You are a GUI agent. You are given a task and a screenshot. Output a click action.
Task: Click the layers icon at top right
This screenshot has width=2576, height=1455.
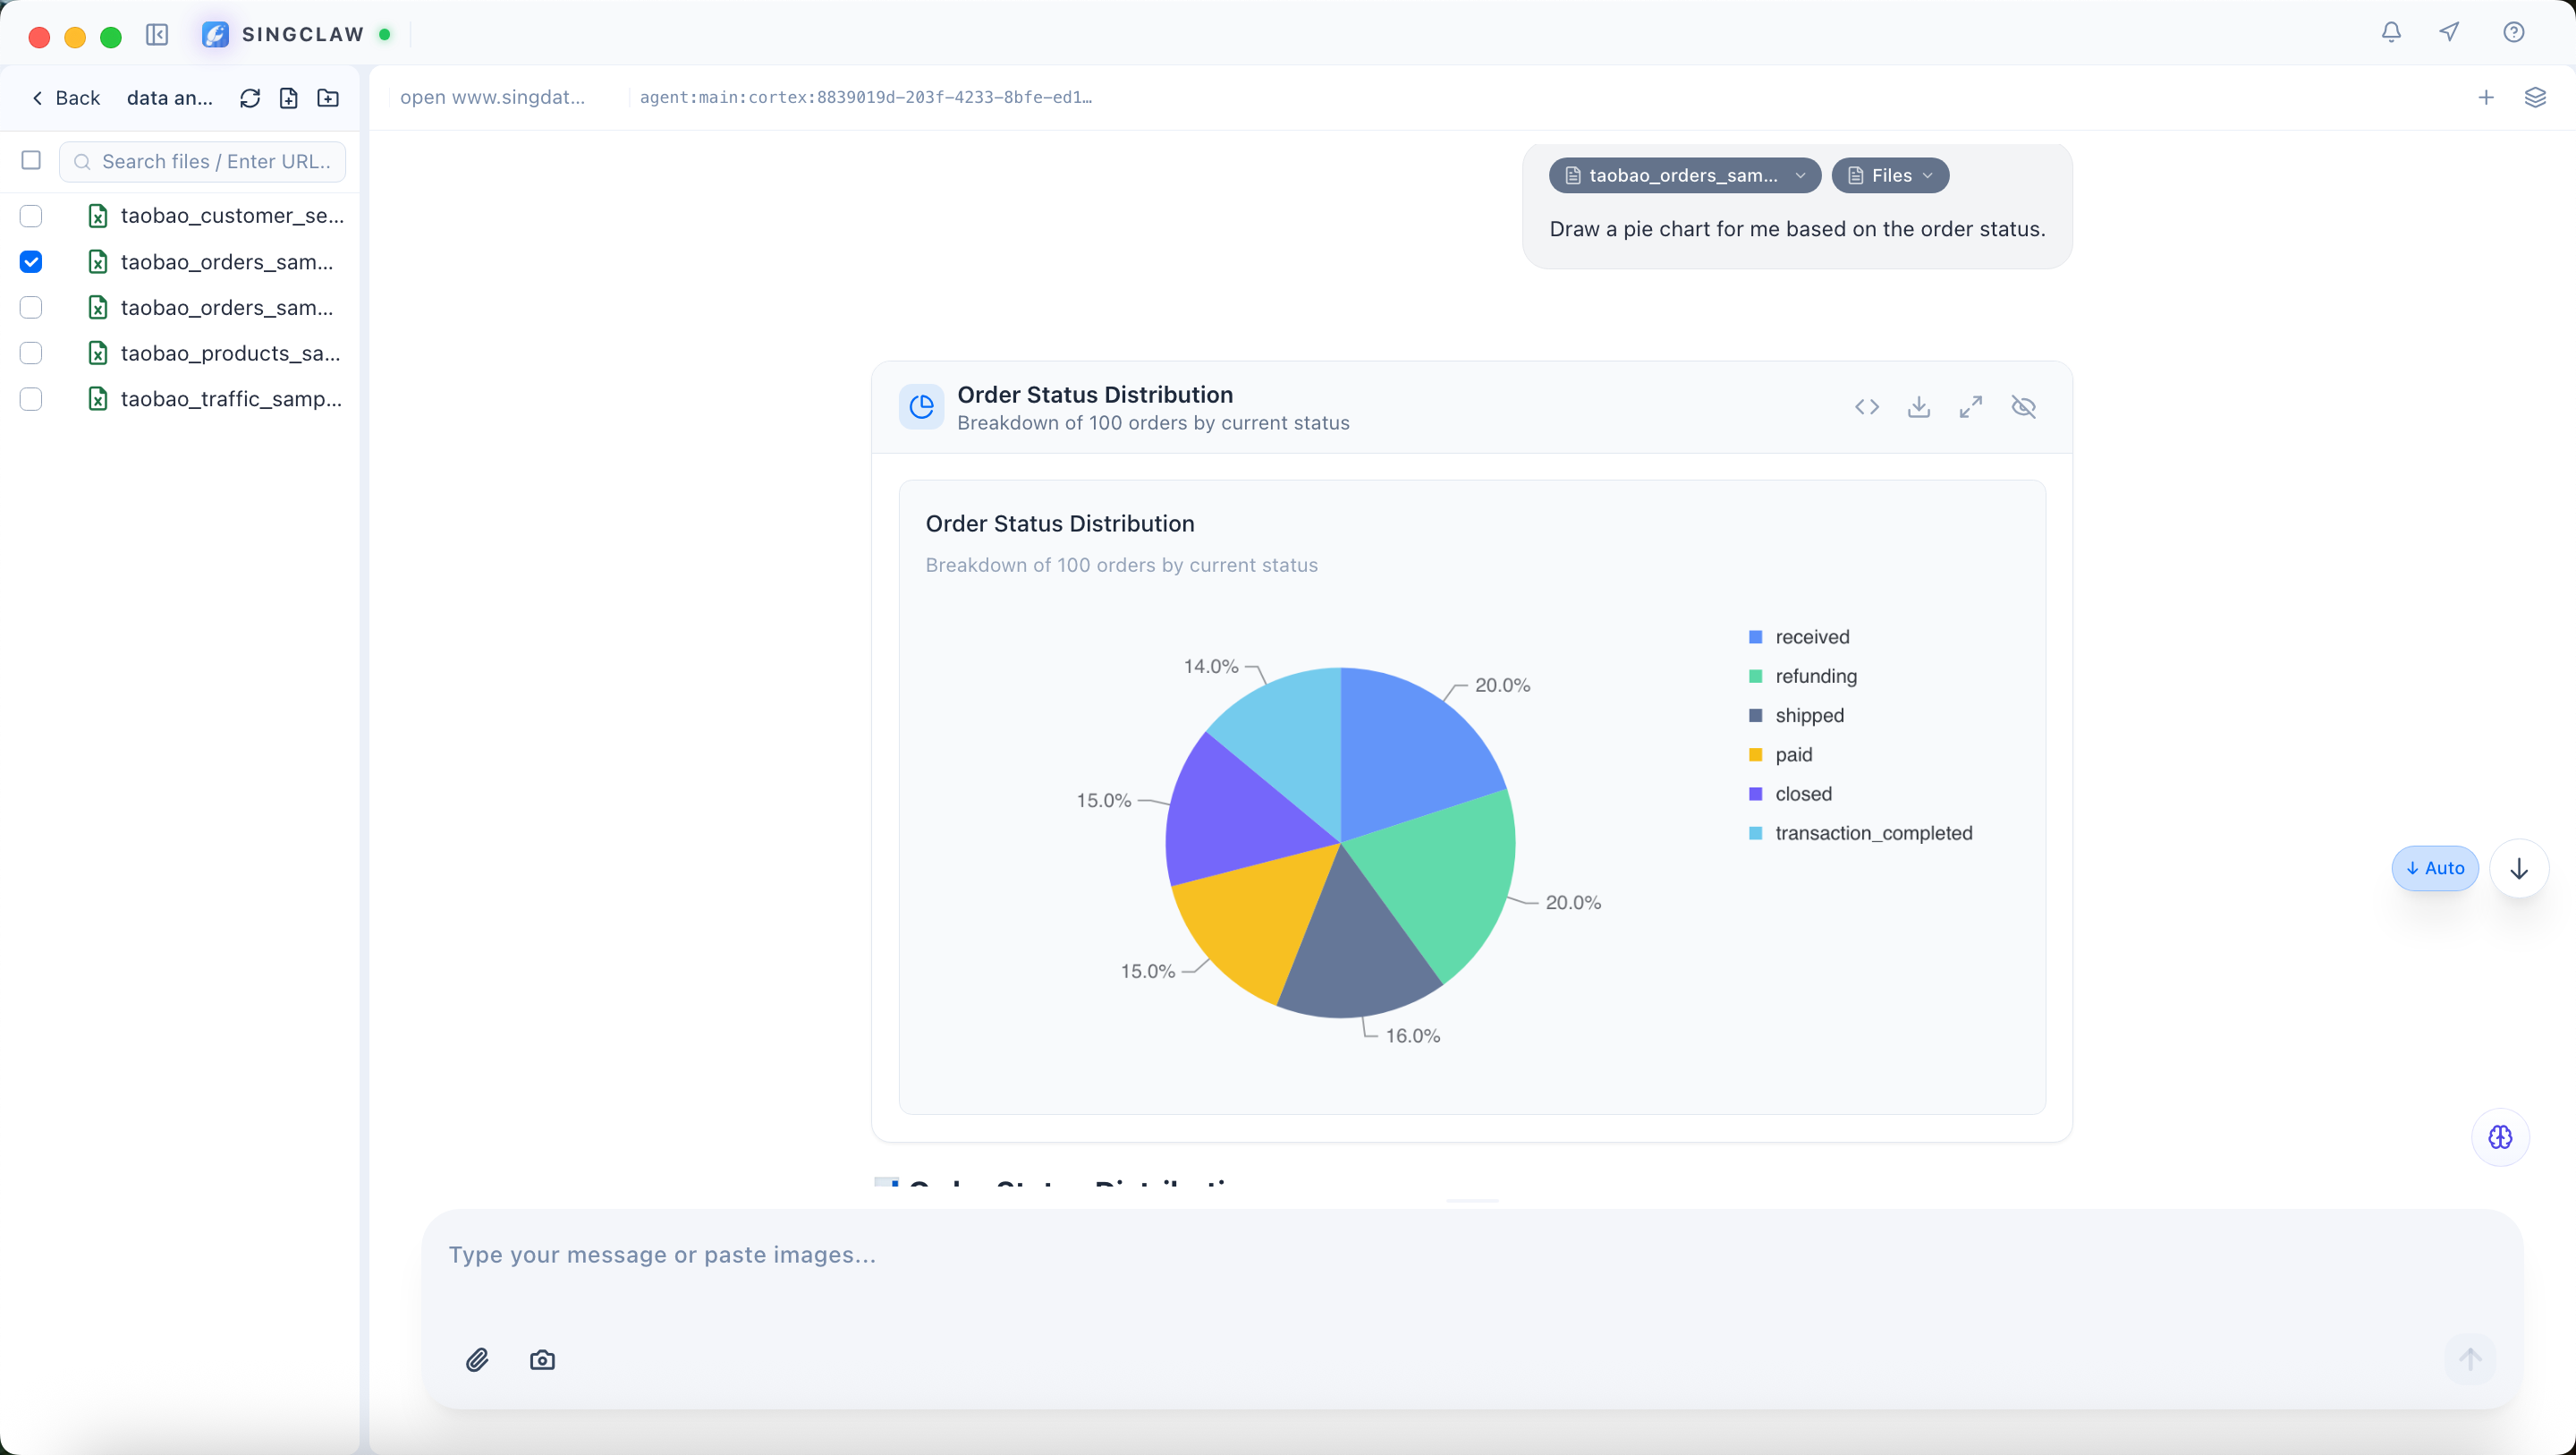click(x=2534, y=98)
